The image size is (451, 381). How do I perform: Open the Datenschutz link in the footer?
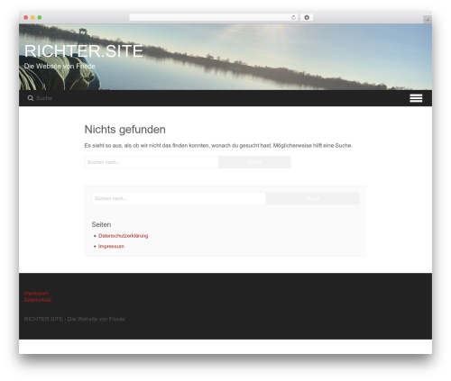tap(38, 300)
